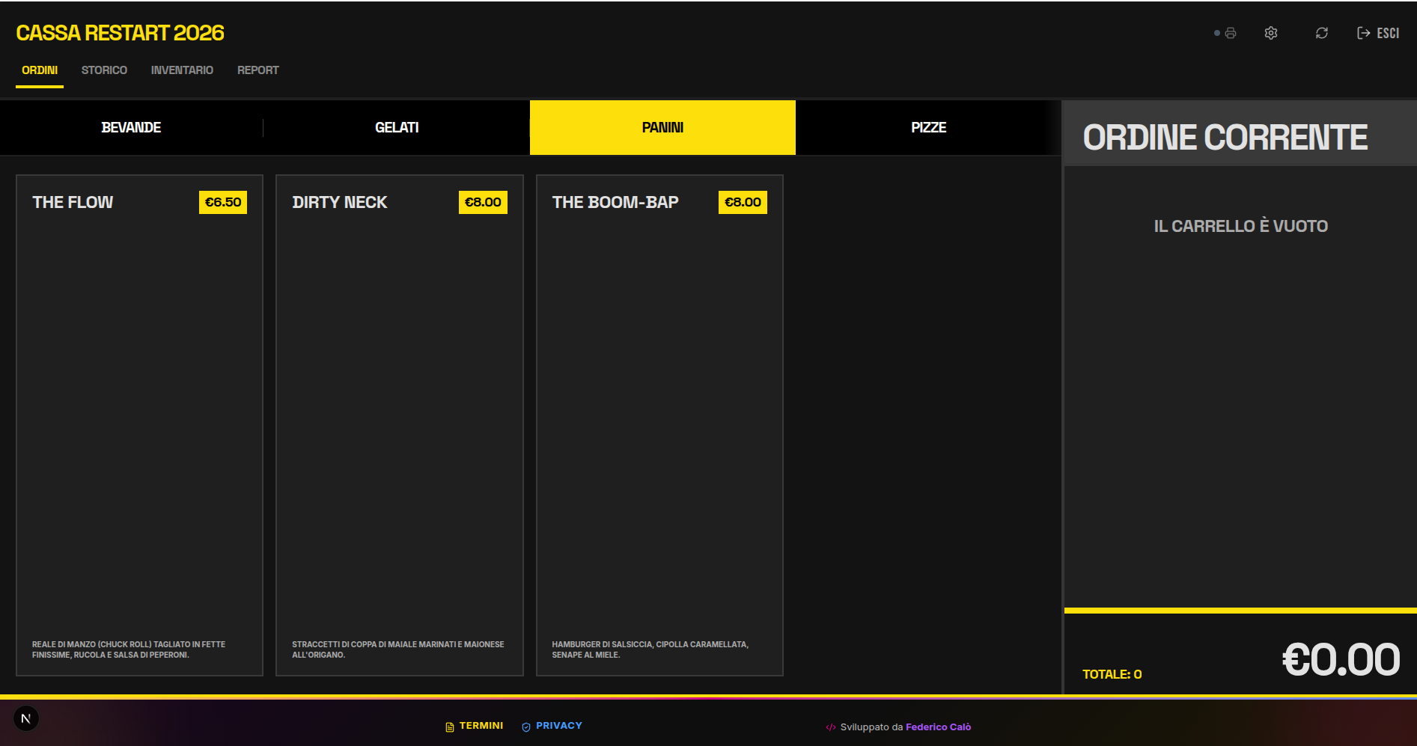The image size is (1417, 746).
Task: Click the IL CARRELLO È VUOTO message
Action: tap(1241, 226)
